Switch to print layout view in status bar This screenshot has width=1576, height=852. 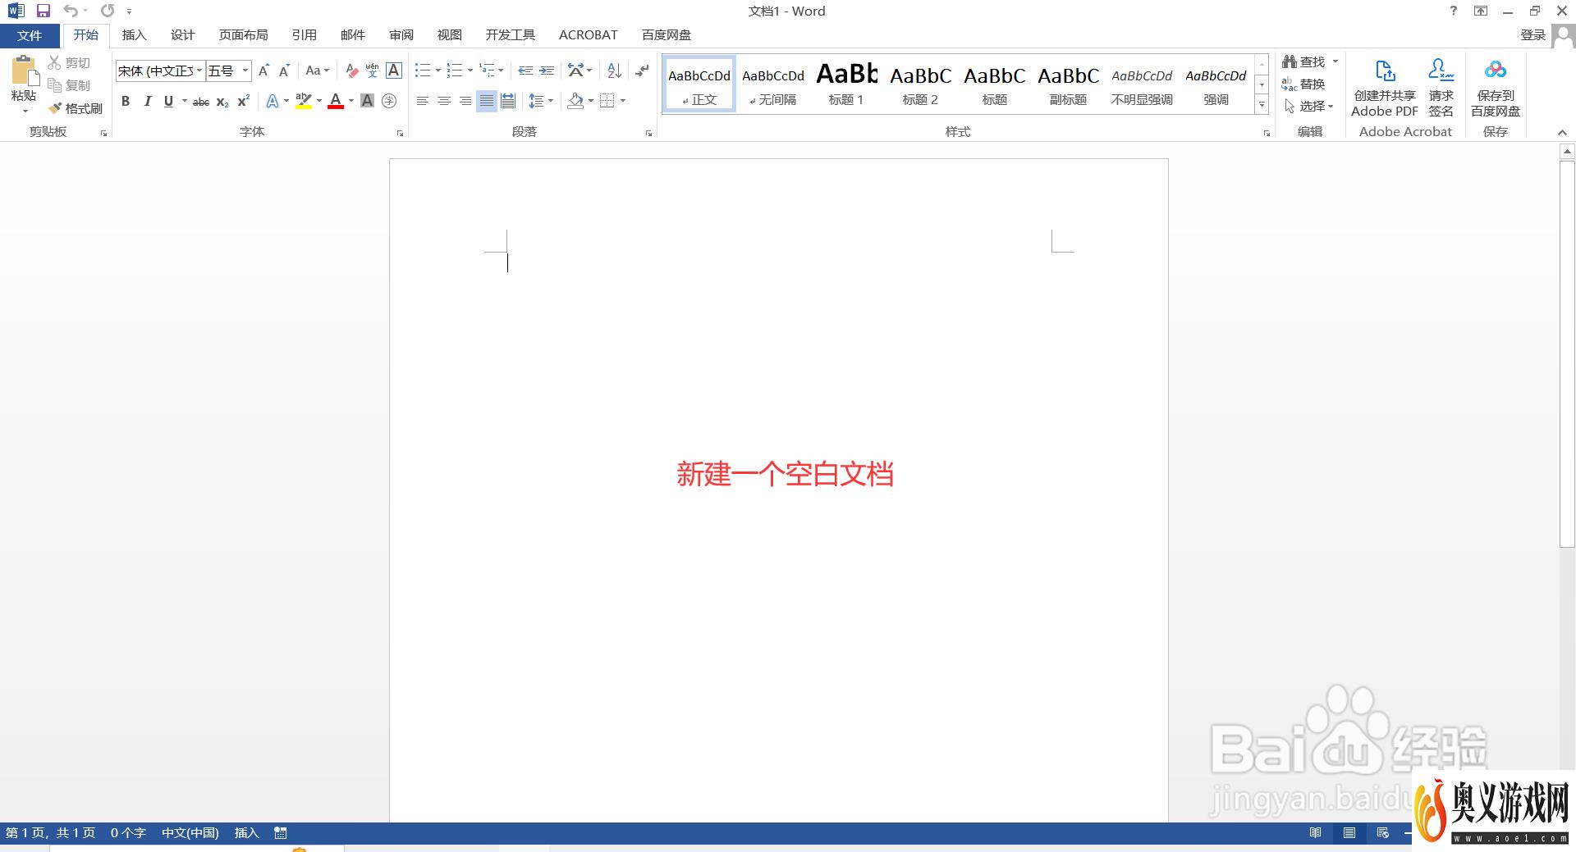coord(1349,832)
